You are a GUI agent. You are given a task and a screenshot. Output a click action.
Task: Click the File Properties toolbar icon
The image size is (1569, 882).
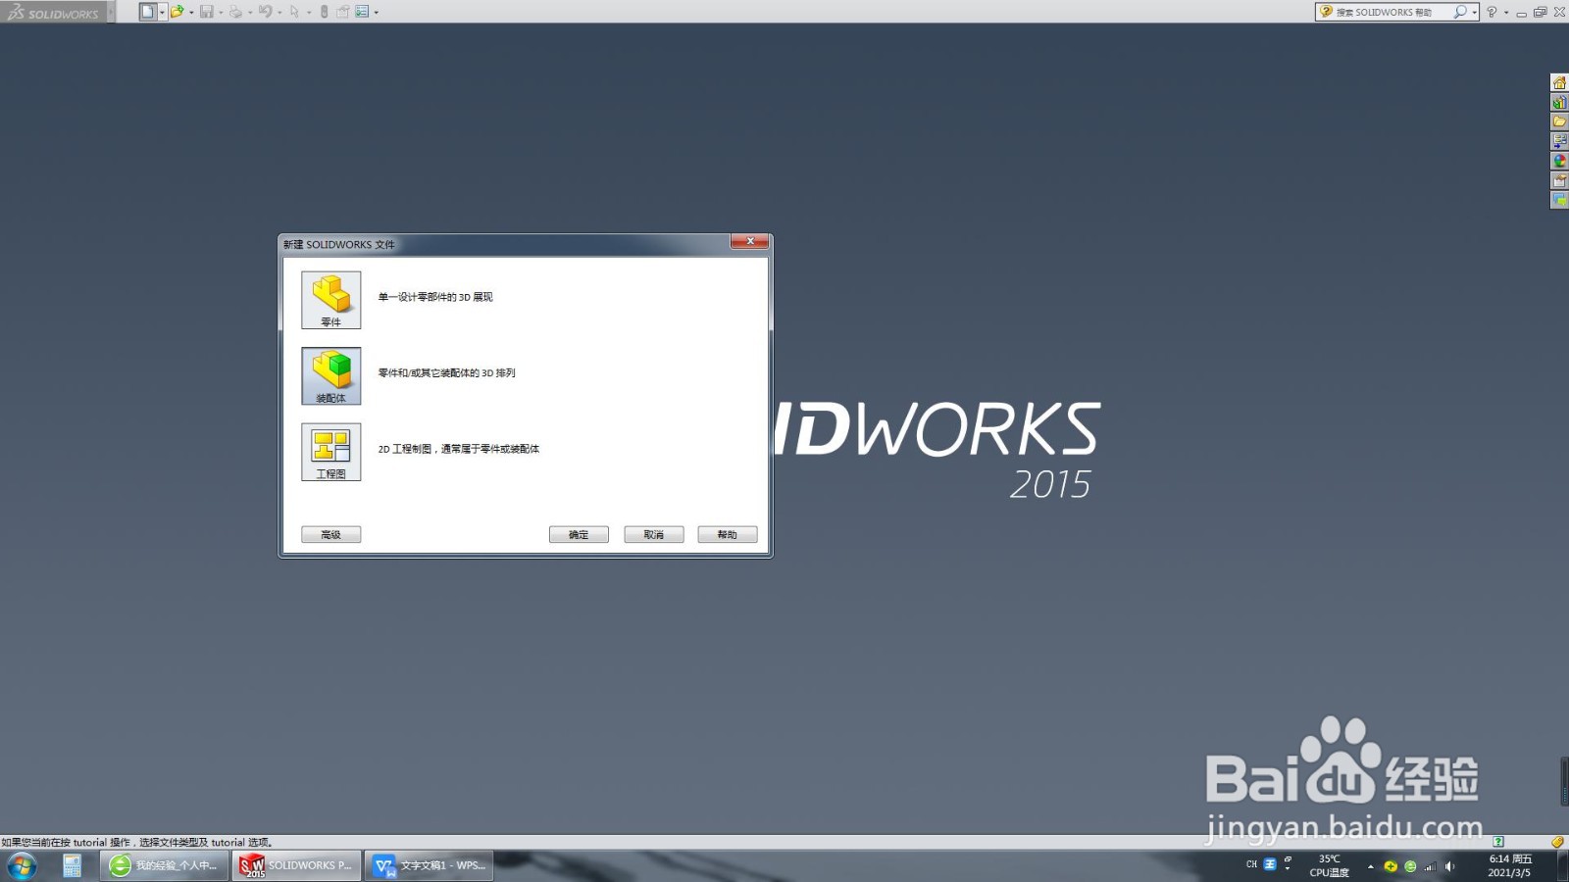(342, 12)
